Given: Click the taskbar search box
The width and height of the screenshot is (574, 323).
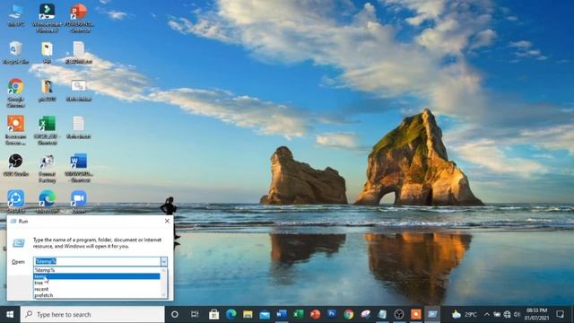Looking at the screenshot, I should (92, 314).
